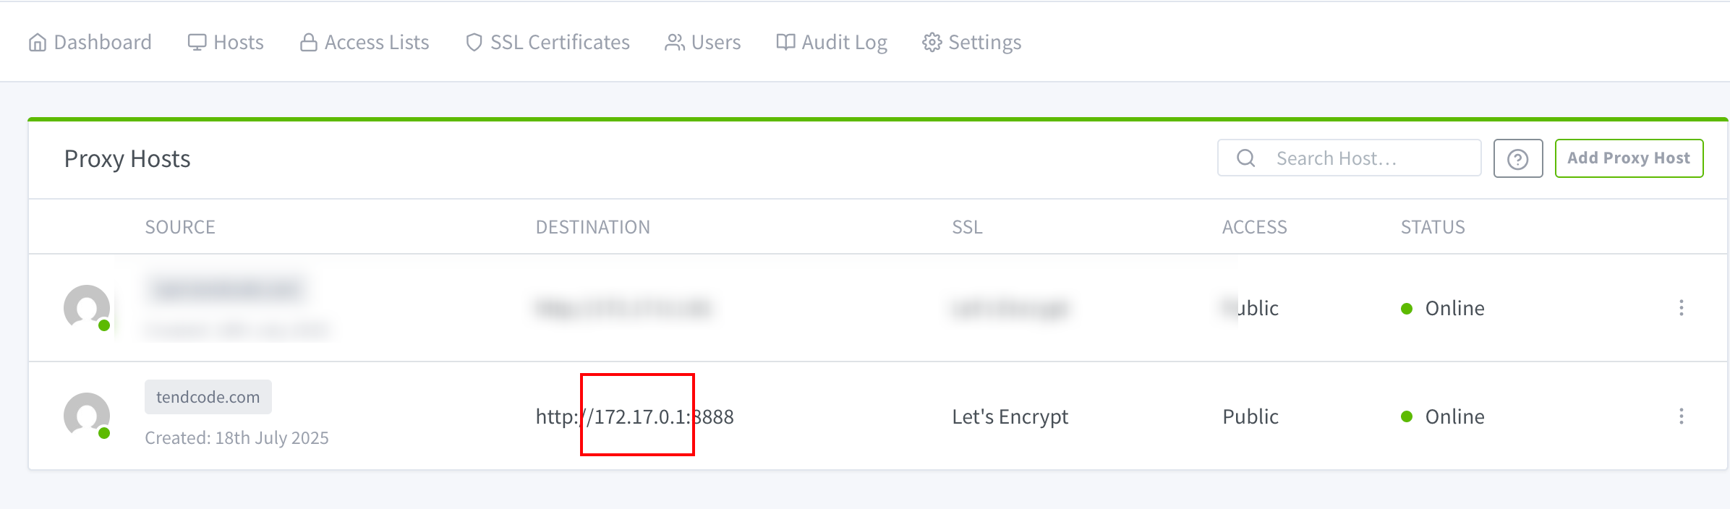Expand the Hosts navigation menu
This screenshot has width=1730, height=509.
tap(226, 43)
